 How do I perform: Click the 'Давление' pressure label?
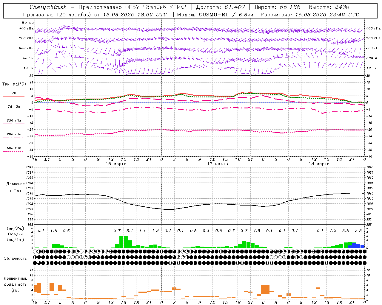point(16,184)
